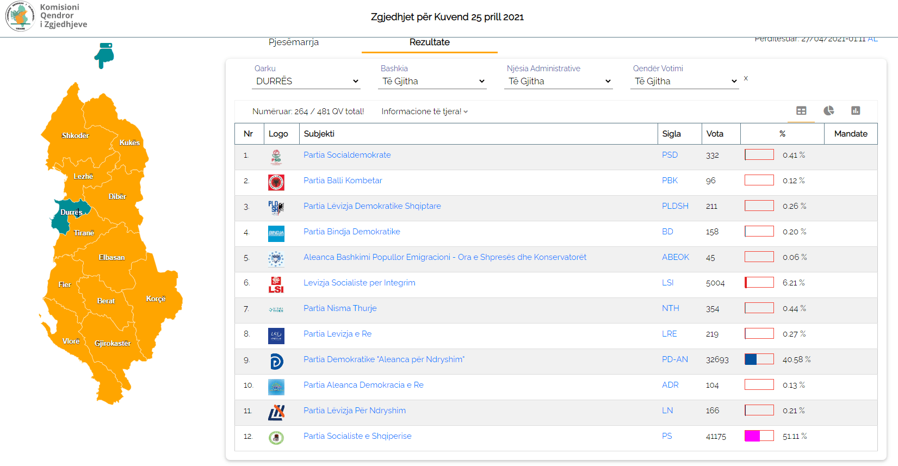Viewport: 898px width, 466px height.
Task: Open the Levizja Socialiste per Integrim link
Action: (360, 283)
